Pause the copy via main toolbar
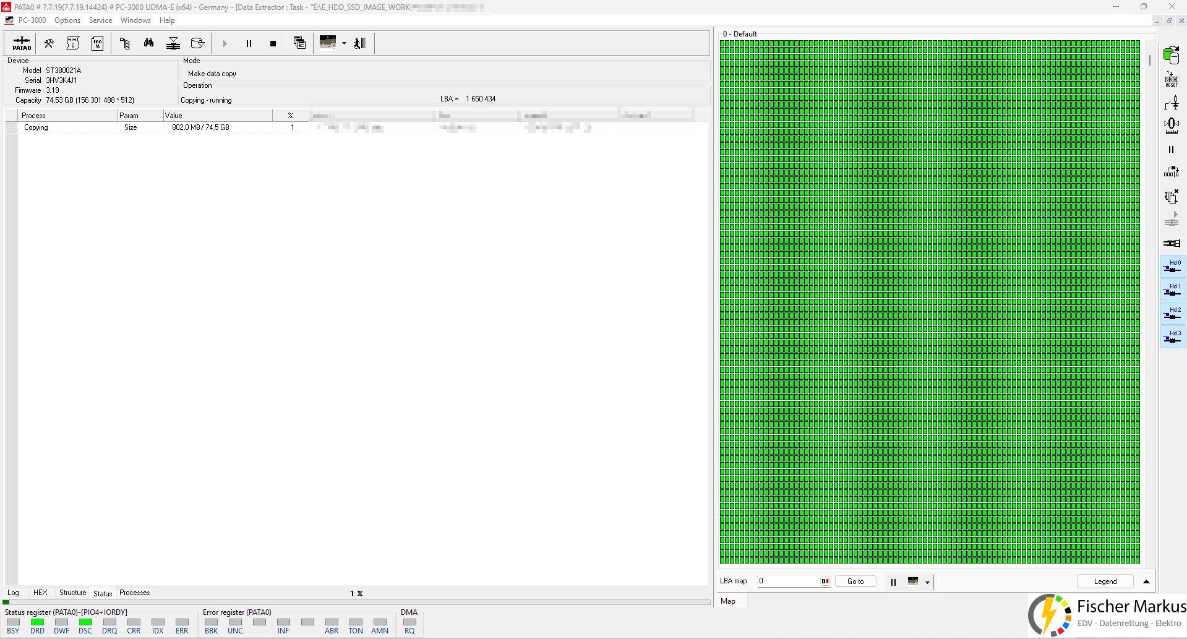The height and width of the screenshot is (639, 1187). [x=249, y=43]
